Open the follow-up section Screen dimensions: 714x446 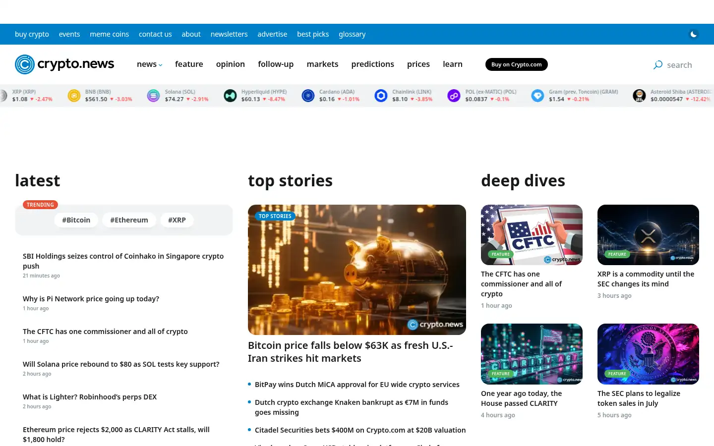pos(276,64)
